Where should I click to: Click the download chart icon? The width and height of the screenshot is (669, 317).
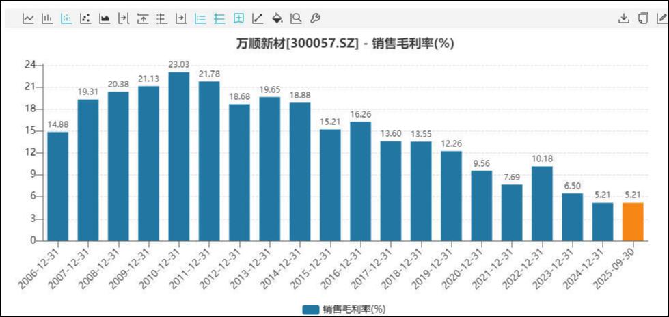point(623,18)
